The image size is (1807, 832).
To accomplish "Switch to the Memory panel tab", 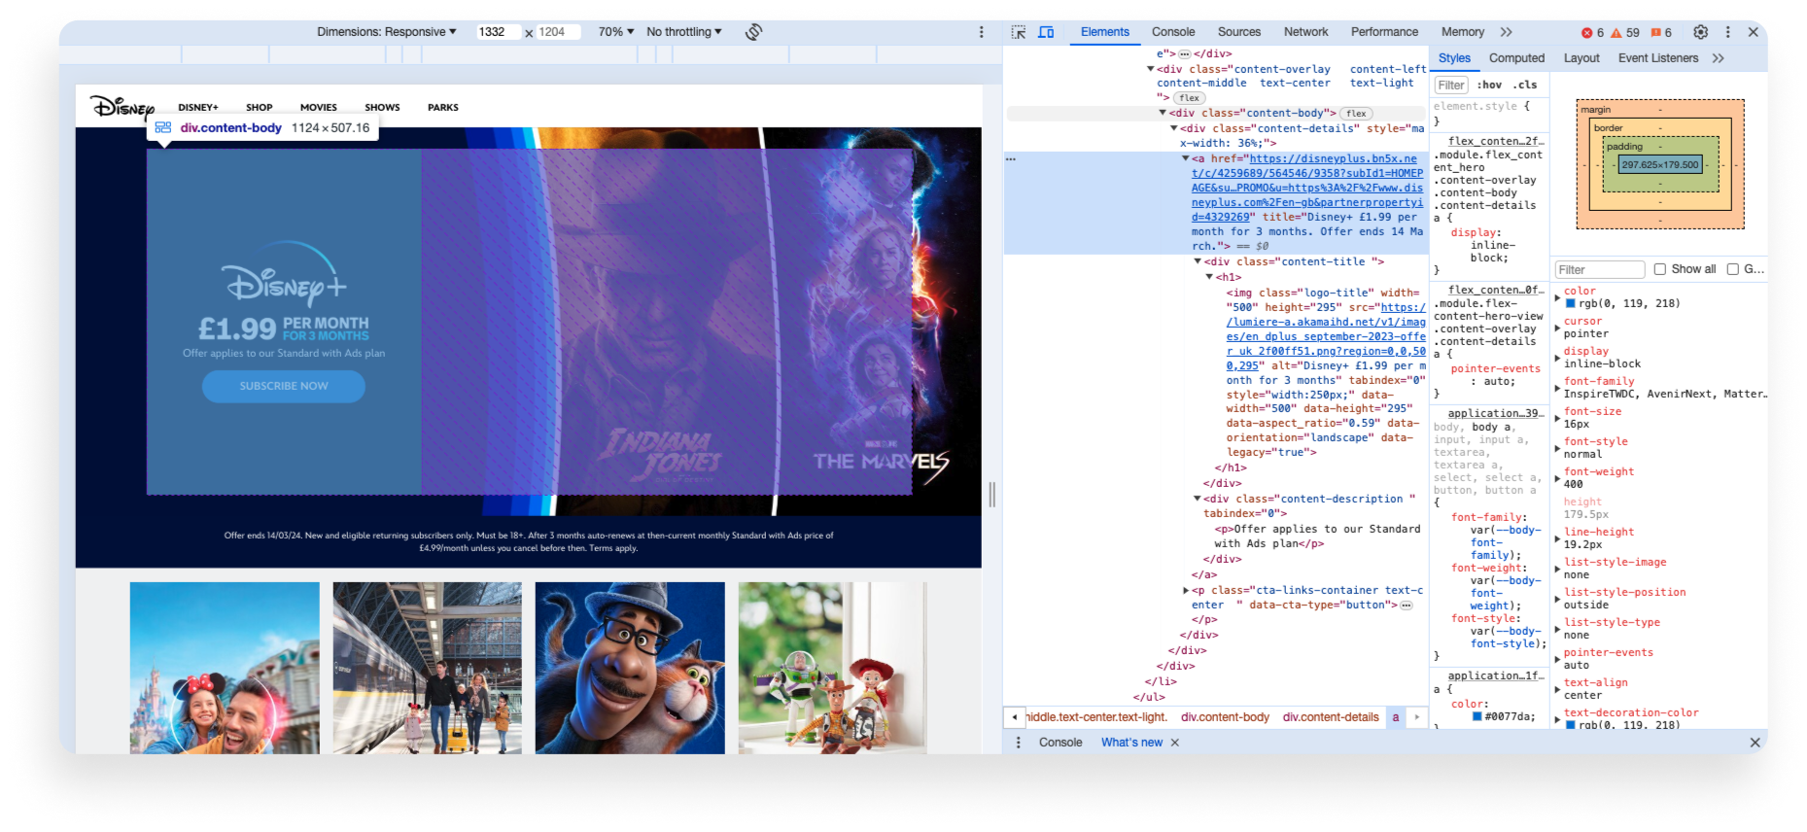I will point(1463,32).
